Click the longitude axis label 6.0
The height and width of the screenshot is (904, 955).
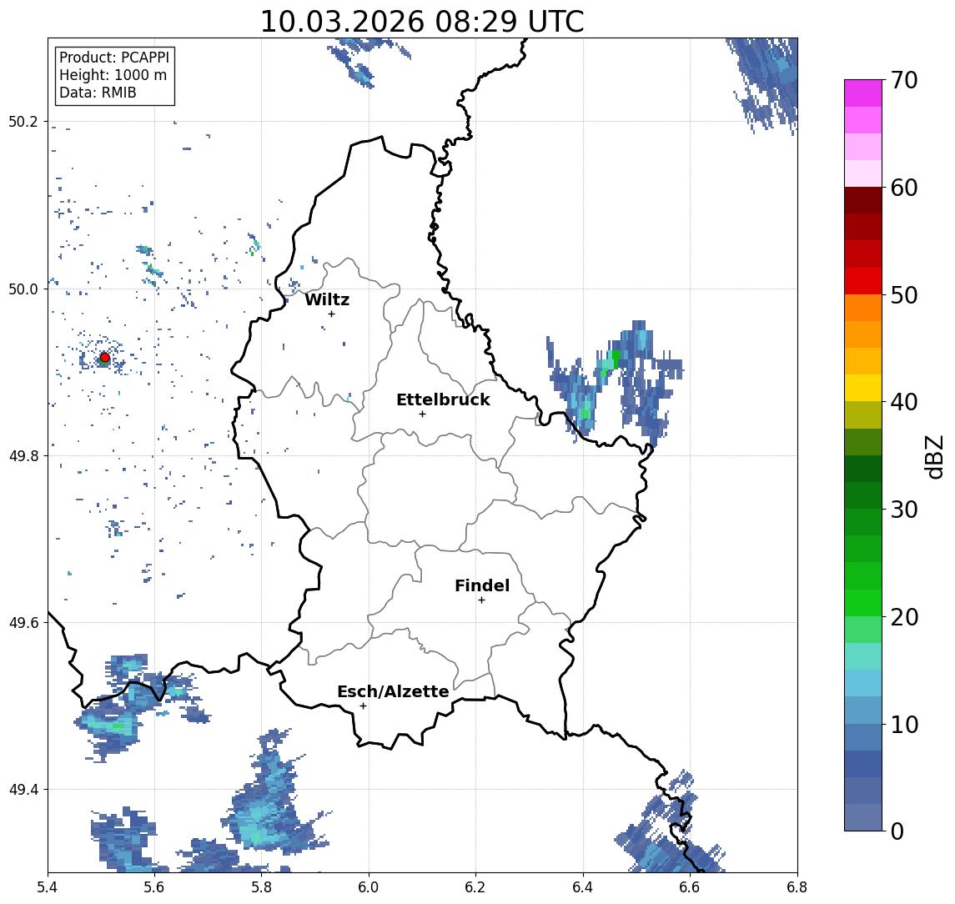pos(369,887)
